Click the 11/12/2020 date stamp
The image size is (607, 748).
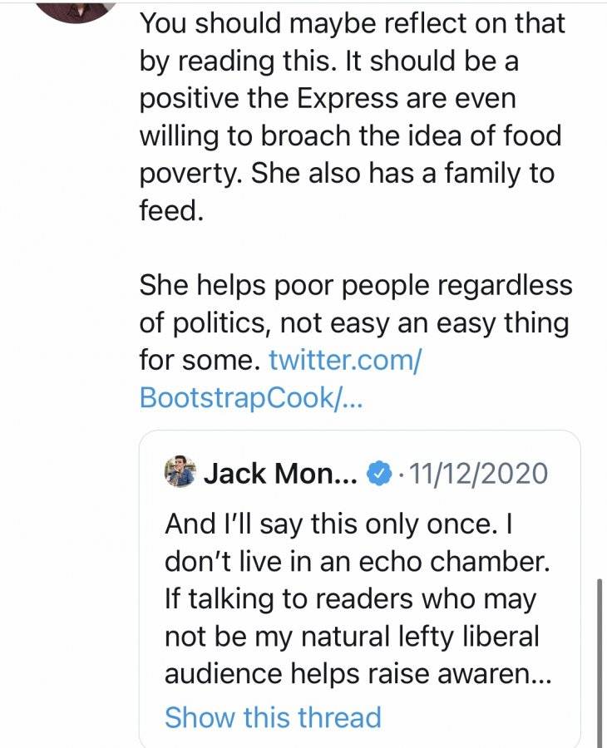click(x=479, y=474)
